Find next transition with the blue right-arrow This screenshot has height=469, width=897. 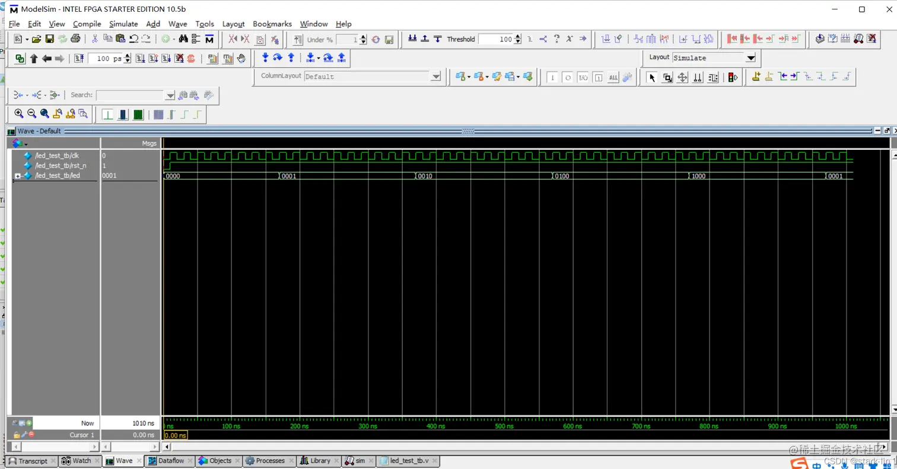795,76
